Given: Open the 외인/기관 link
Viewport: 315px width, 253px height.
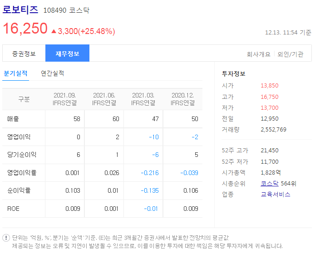Looking at the screenshot, I should click(x=290, y=54).
